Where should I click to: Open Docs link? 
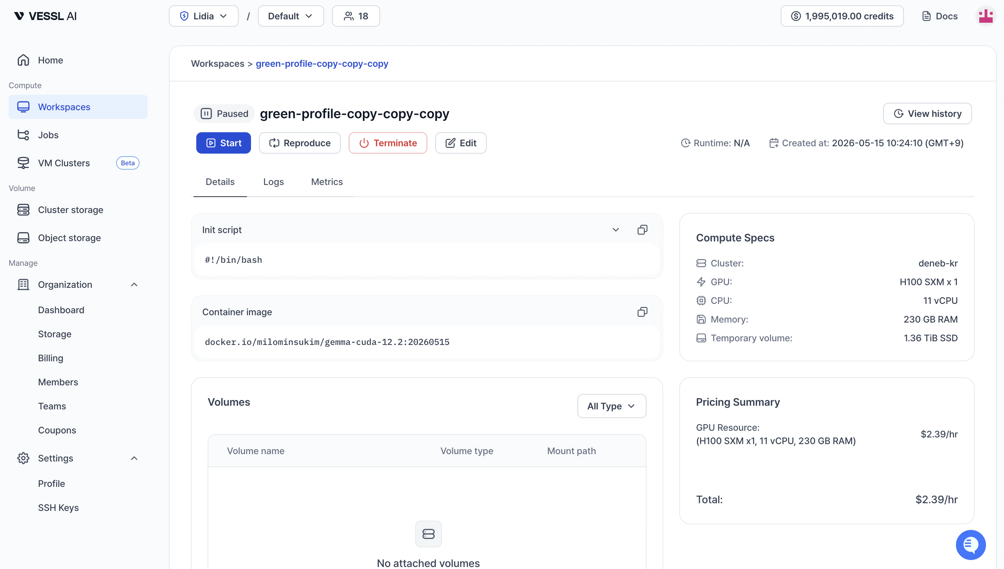click(940, 16)
